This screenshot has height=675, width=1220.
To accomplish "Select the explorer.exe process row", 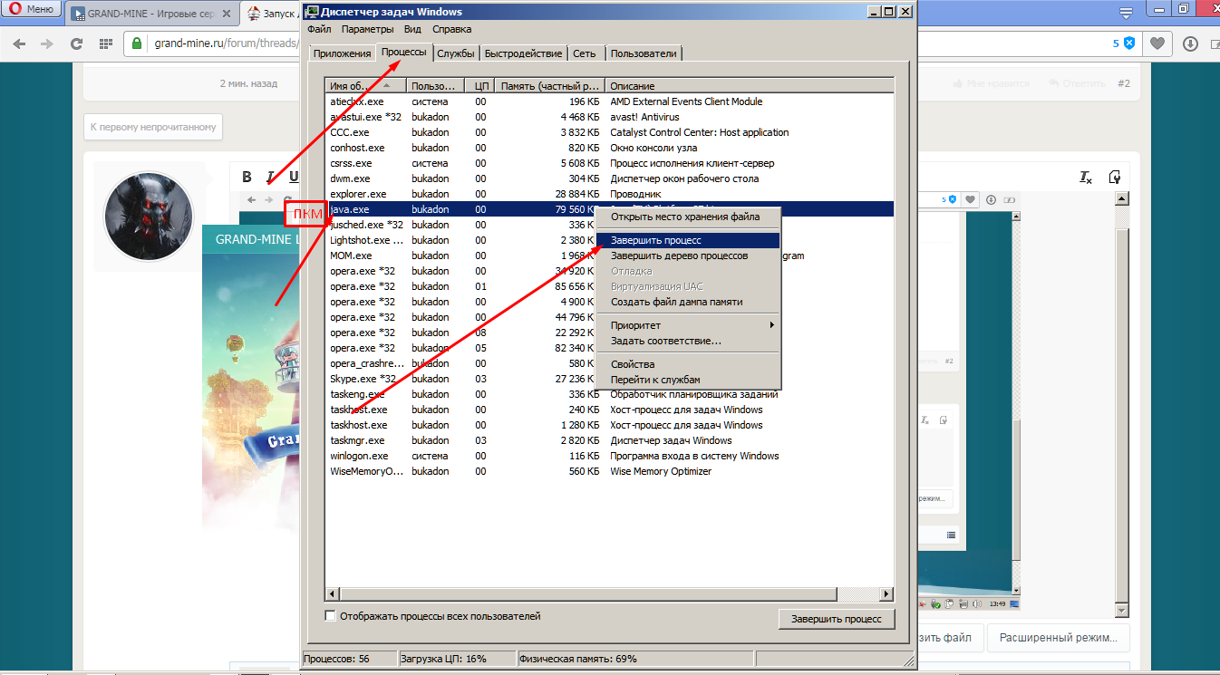I will (609, 194).
